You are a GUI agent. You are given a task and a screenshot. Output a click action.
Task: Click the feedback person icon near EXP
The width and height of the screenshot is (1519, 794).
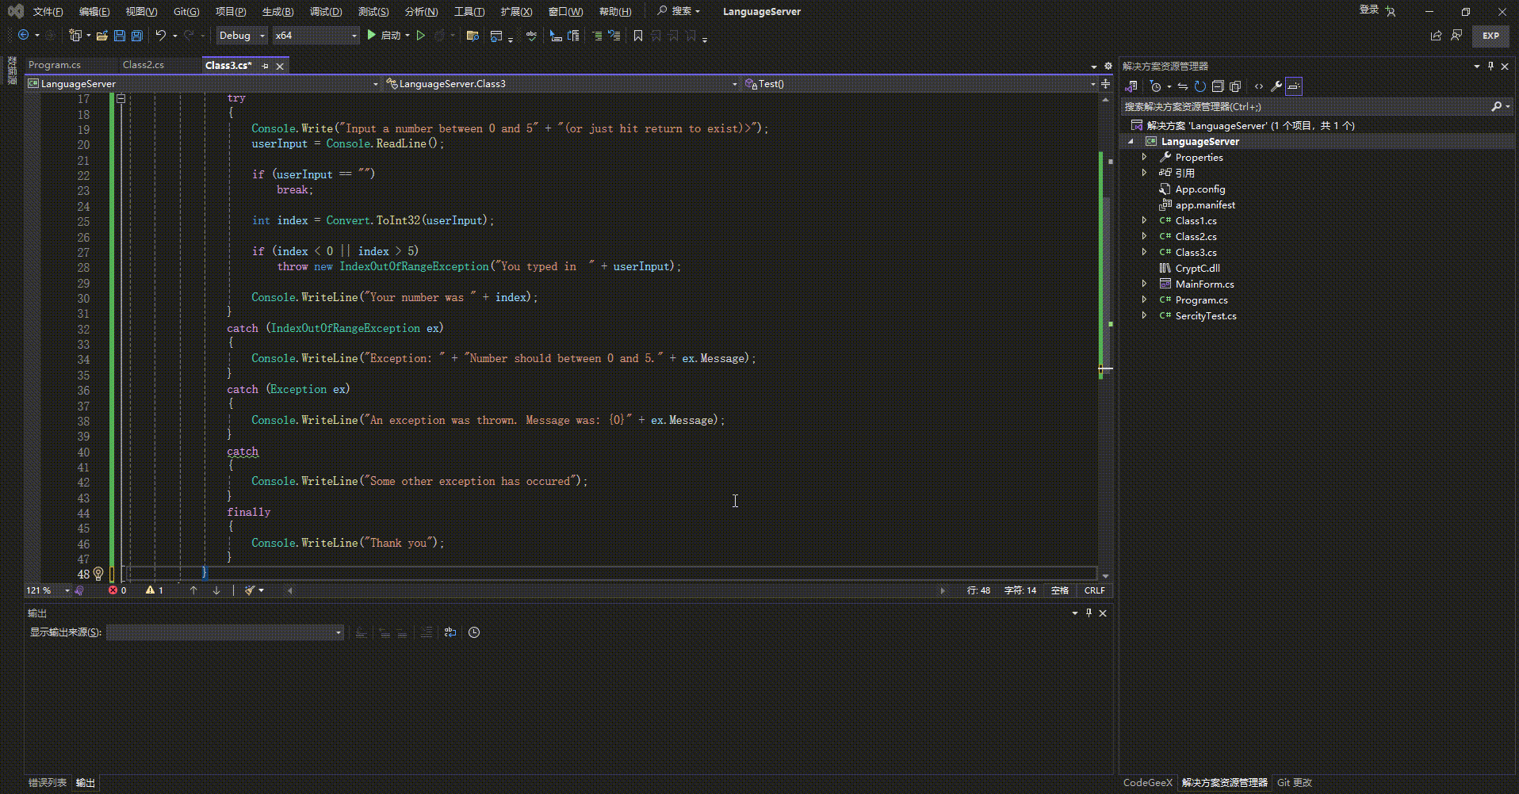[x=1456, y=36]
